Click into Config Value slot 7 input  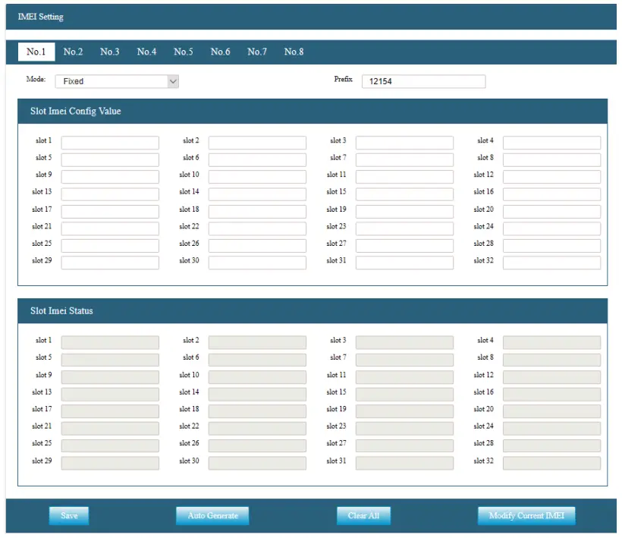[x=404, y=159]
